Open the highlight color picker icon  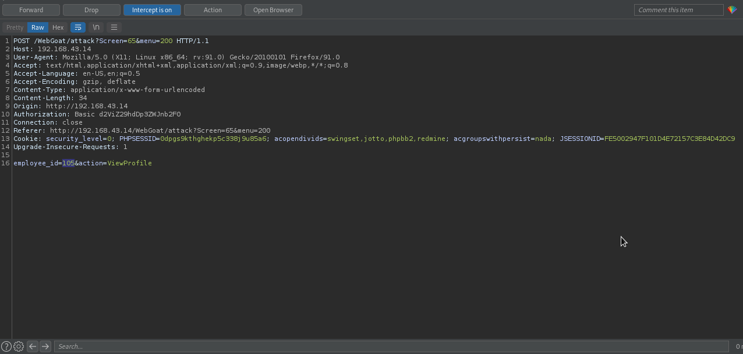point(733,10)
